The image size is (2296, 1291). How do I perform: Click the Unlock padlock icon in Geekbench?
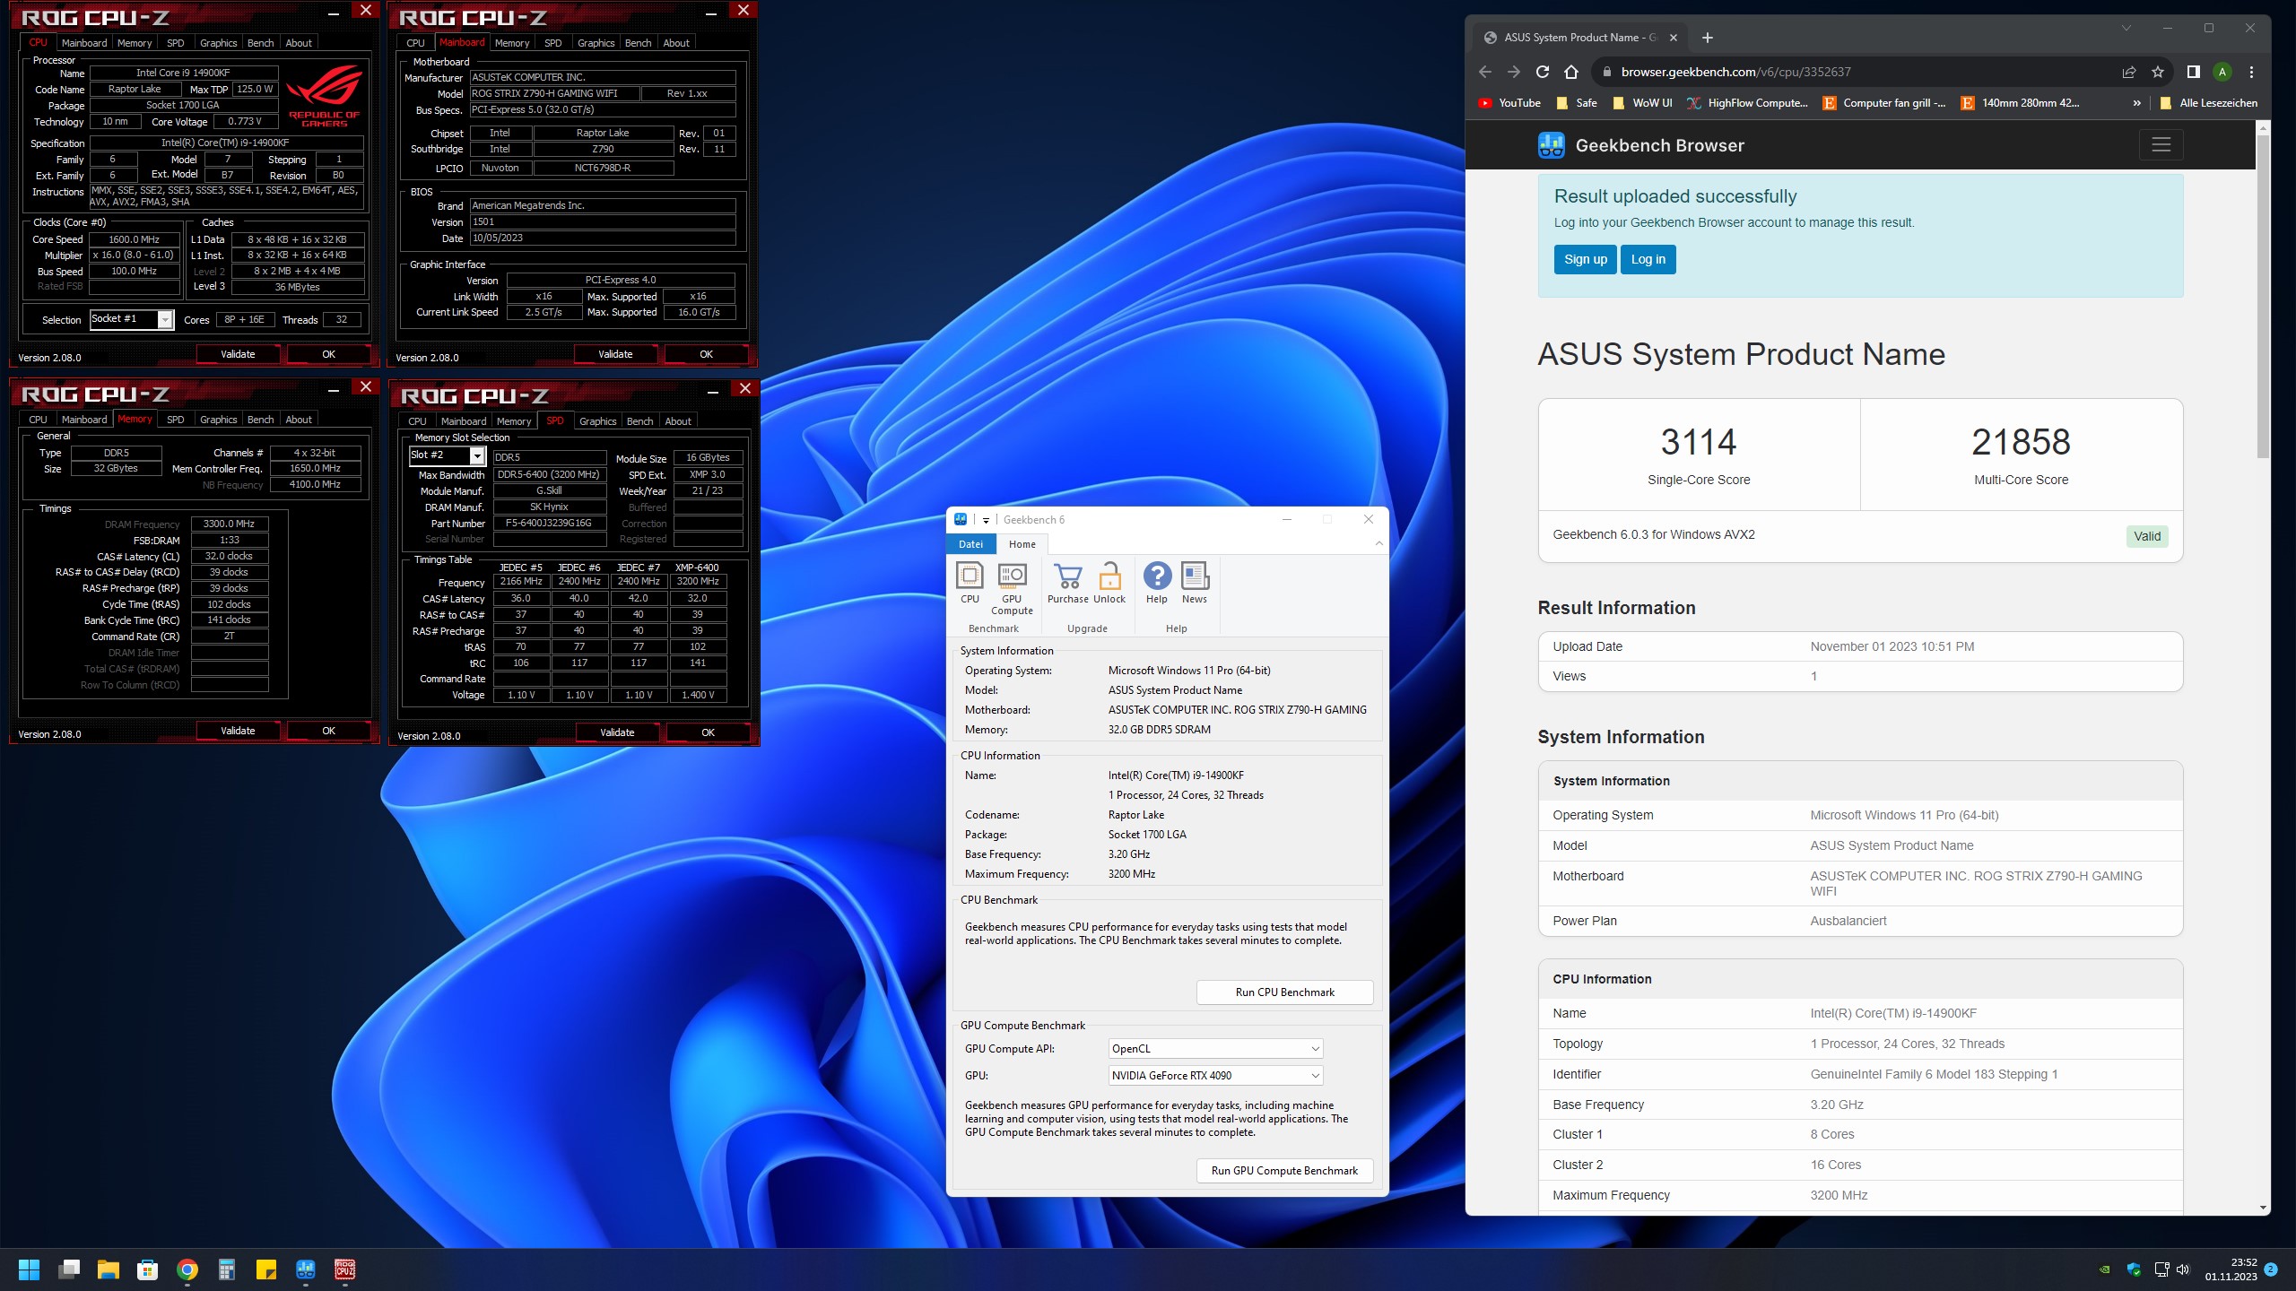[x=1109, y=583]
